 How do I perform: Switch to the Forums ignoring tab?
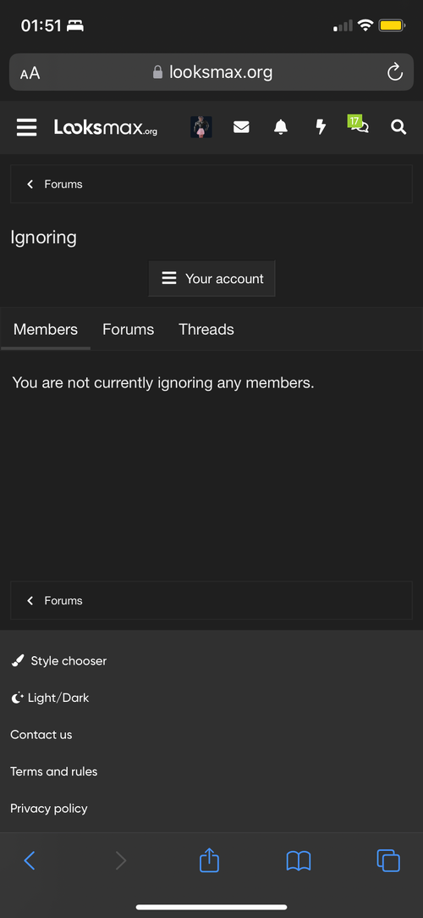128,330
